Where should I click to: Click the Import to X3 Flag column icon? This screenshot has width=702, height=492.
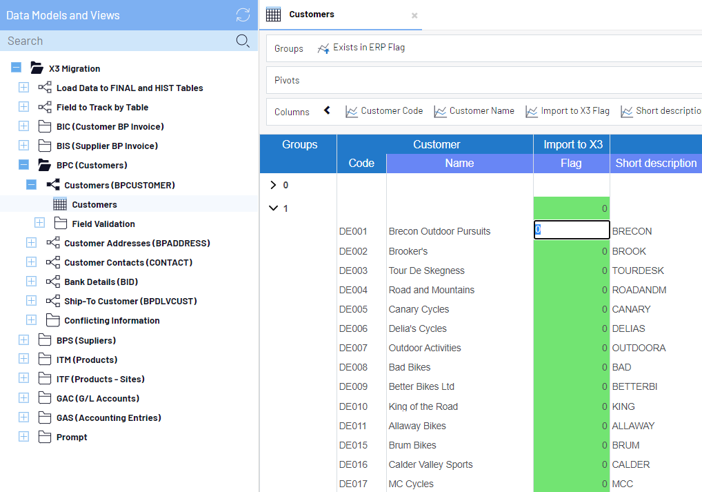point(531,111)
